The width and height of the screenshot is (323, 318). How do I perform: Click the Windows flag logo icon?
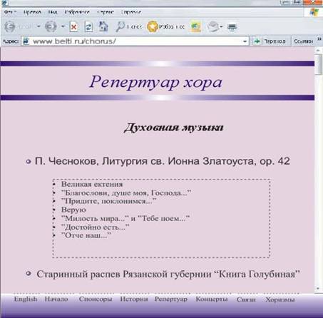(314, 12)
